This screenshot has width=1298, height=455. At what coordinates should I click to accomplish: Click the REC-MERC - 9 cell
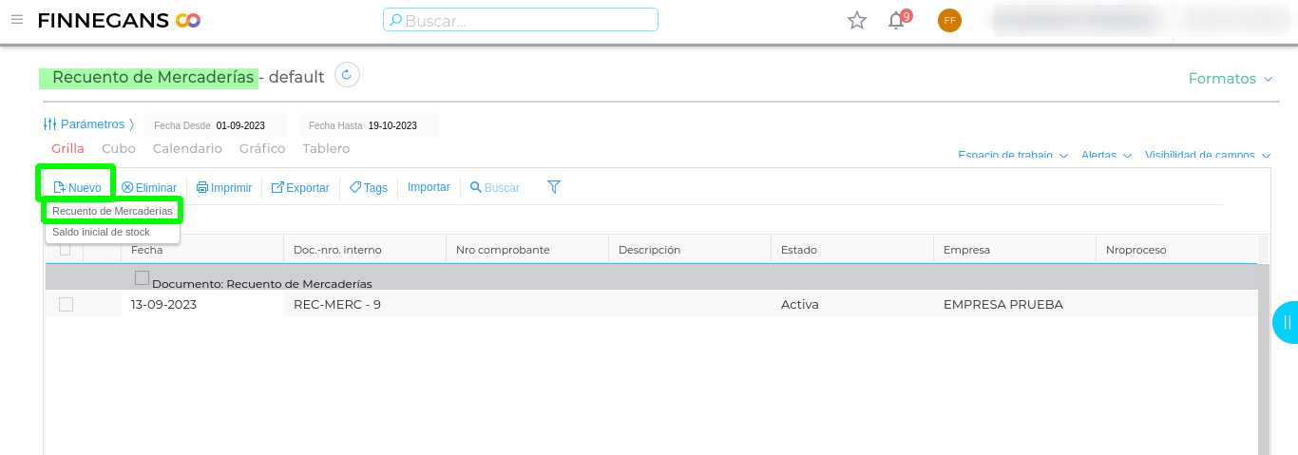point(364,304)
